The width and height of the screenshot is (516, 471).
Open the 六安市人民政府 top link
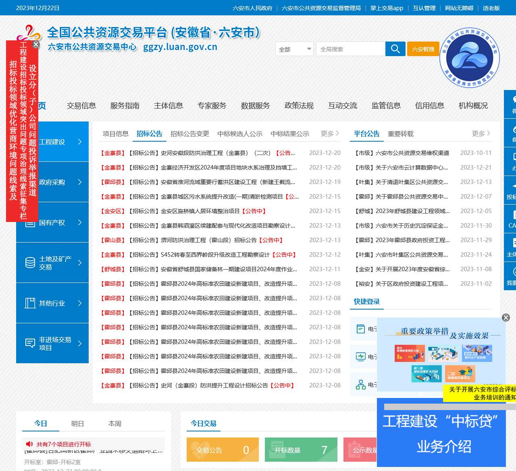252,8
